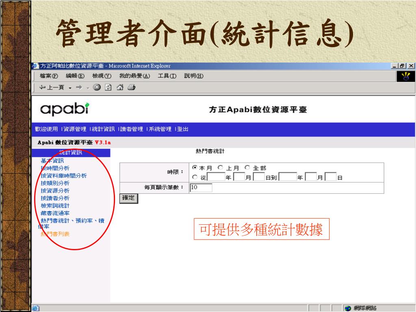Go to 統計資訊 in blue navigation bar
The image size is (416, 312).
[x=103, y=129]
